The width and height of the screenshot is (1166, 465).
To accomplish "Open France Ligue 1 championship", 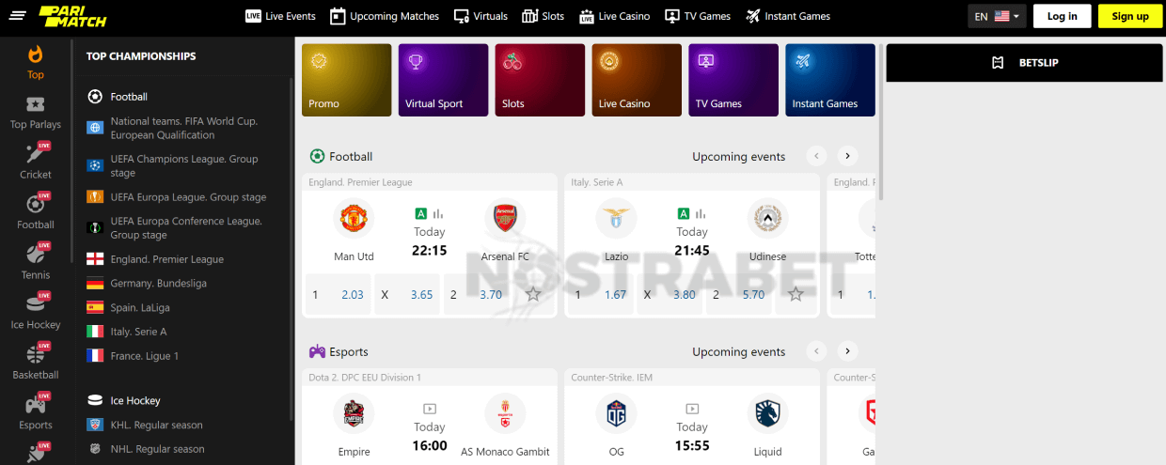I will [x=134, y=356].
